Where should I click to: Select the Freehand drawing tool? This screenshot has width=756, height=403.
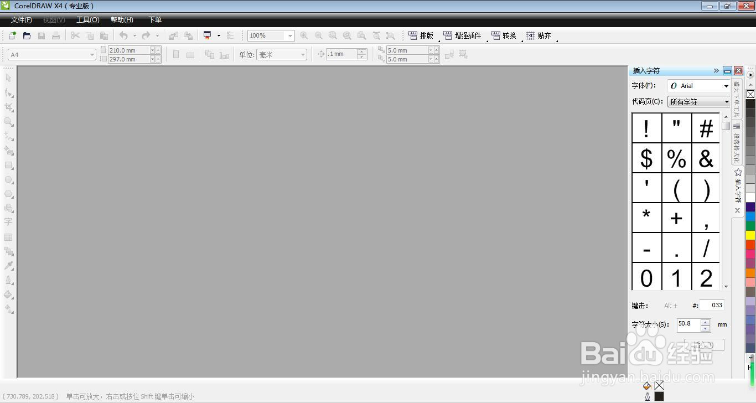[x=8, y=136]
